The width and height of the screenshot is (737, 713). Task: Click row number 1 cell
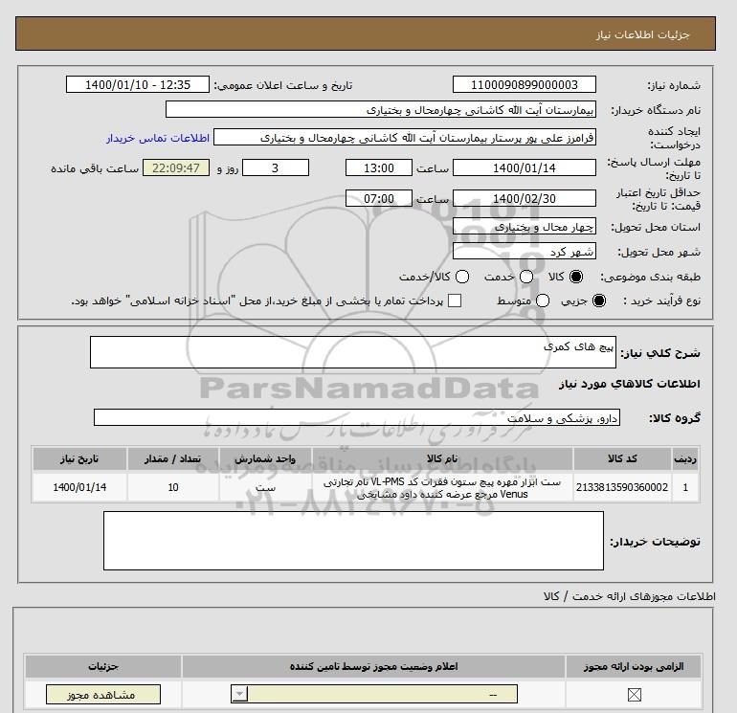(685, 487)
